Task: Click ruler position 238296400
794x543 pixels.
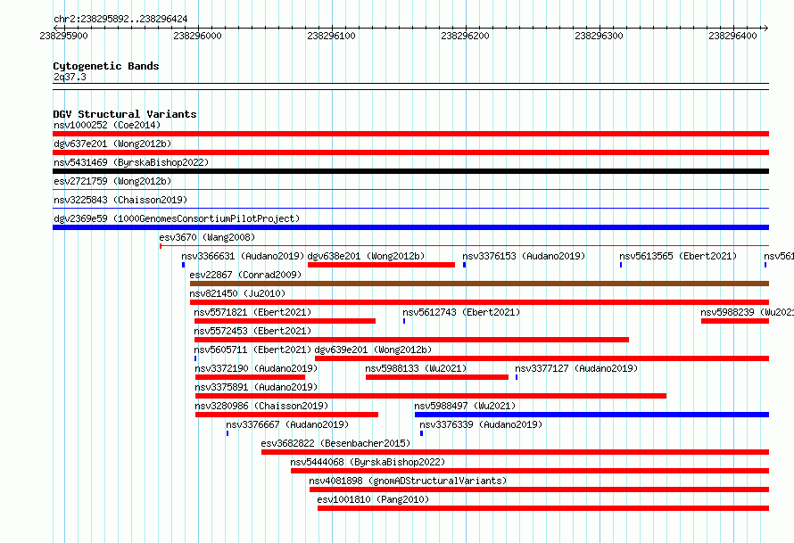Action: (732, 36)
